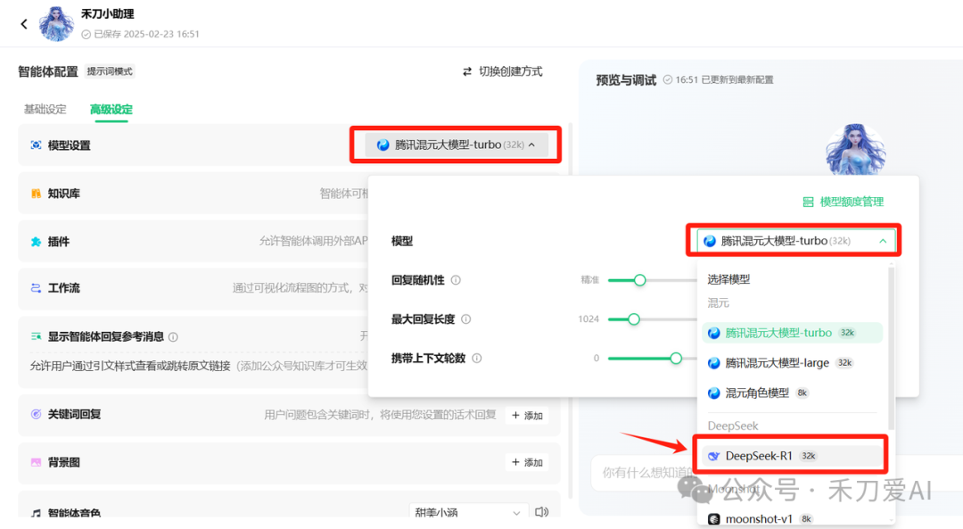963x529 pixels.
Task: Click the moonshot-v1 model icon
Action: point(713,519)
